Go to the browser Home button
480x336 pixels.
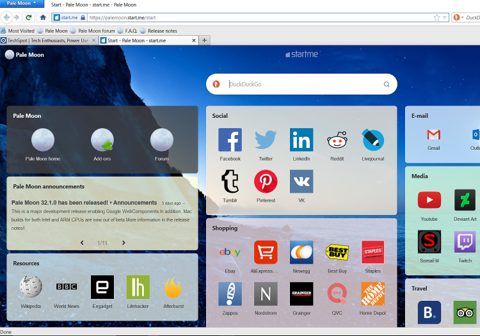[x=43, y=17]
